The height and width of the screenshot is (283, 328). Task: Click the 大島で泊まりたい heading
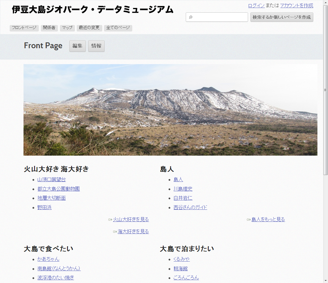point(187,249)
